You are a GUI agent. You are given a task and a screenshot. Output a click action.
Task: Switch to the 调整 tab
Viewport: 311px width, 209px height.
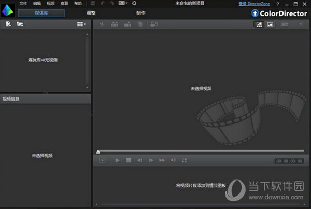point(91,13)
